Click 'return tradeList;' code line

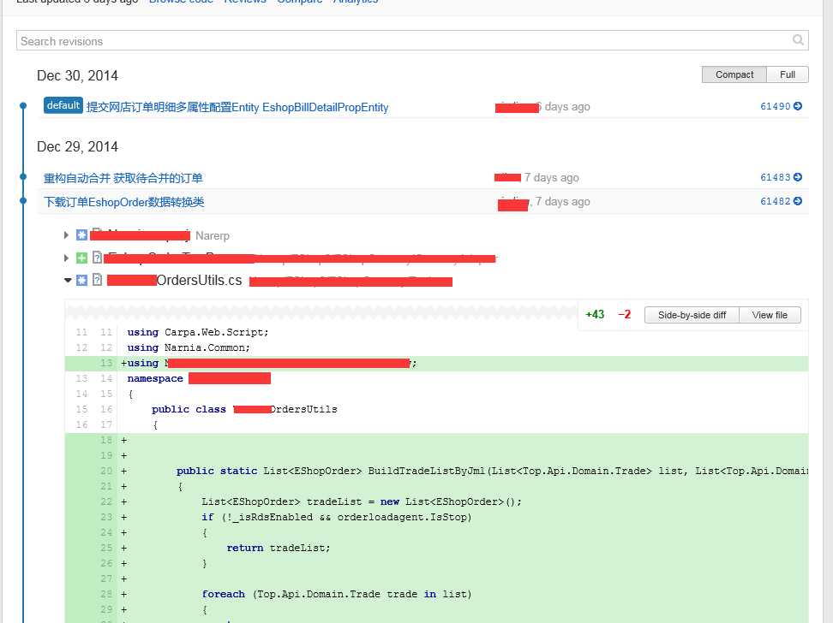[x=279, y=548]
